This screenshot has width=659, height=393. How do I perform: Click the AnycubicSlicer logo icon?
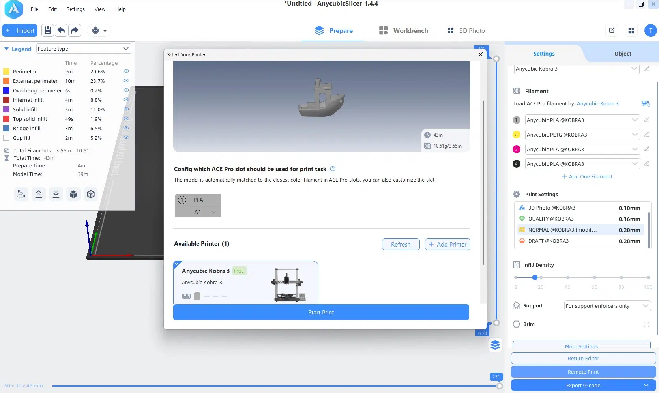(x=14, y=9)
